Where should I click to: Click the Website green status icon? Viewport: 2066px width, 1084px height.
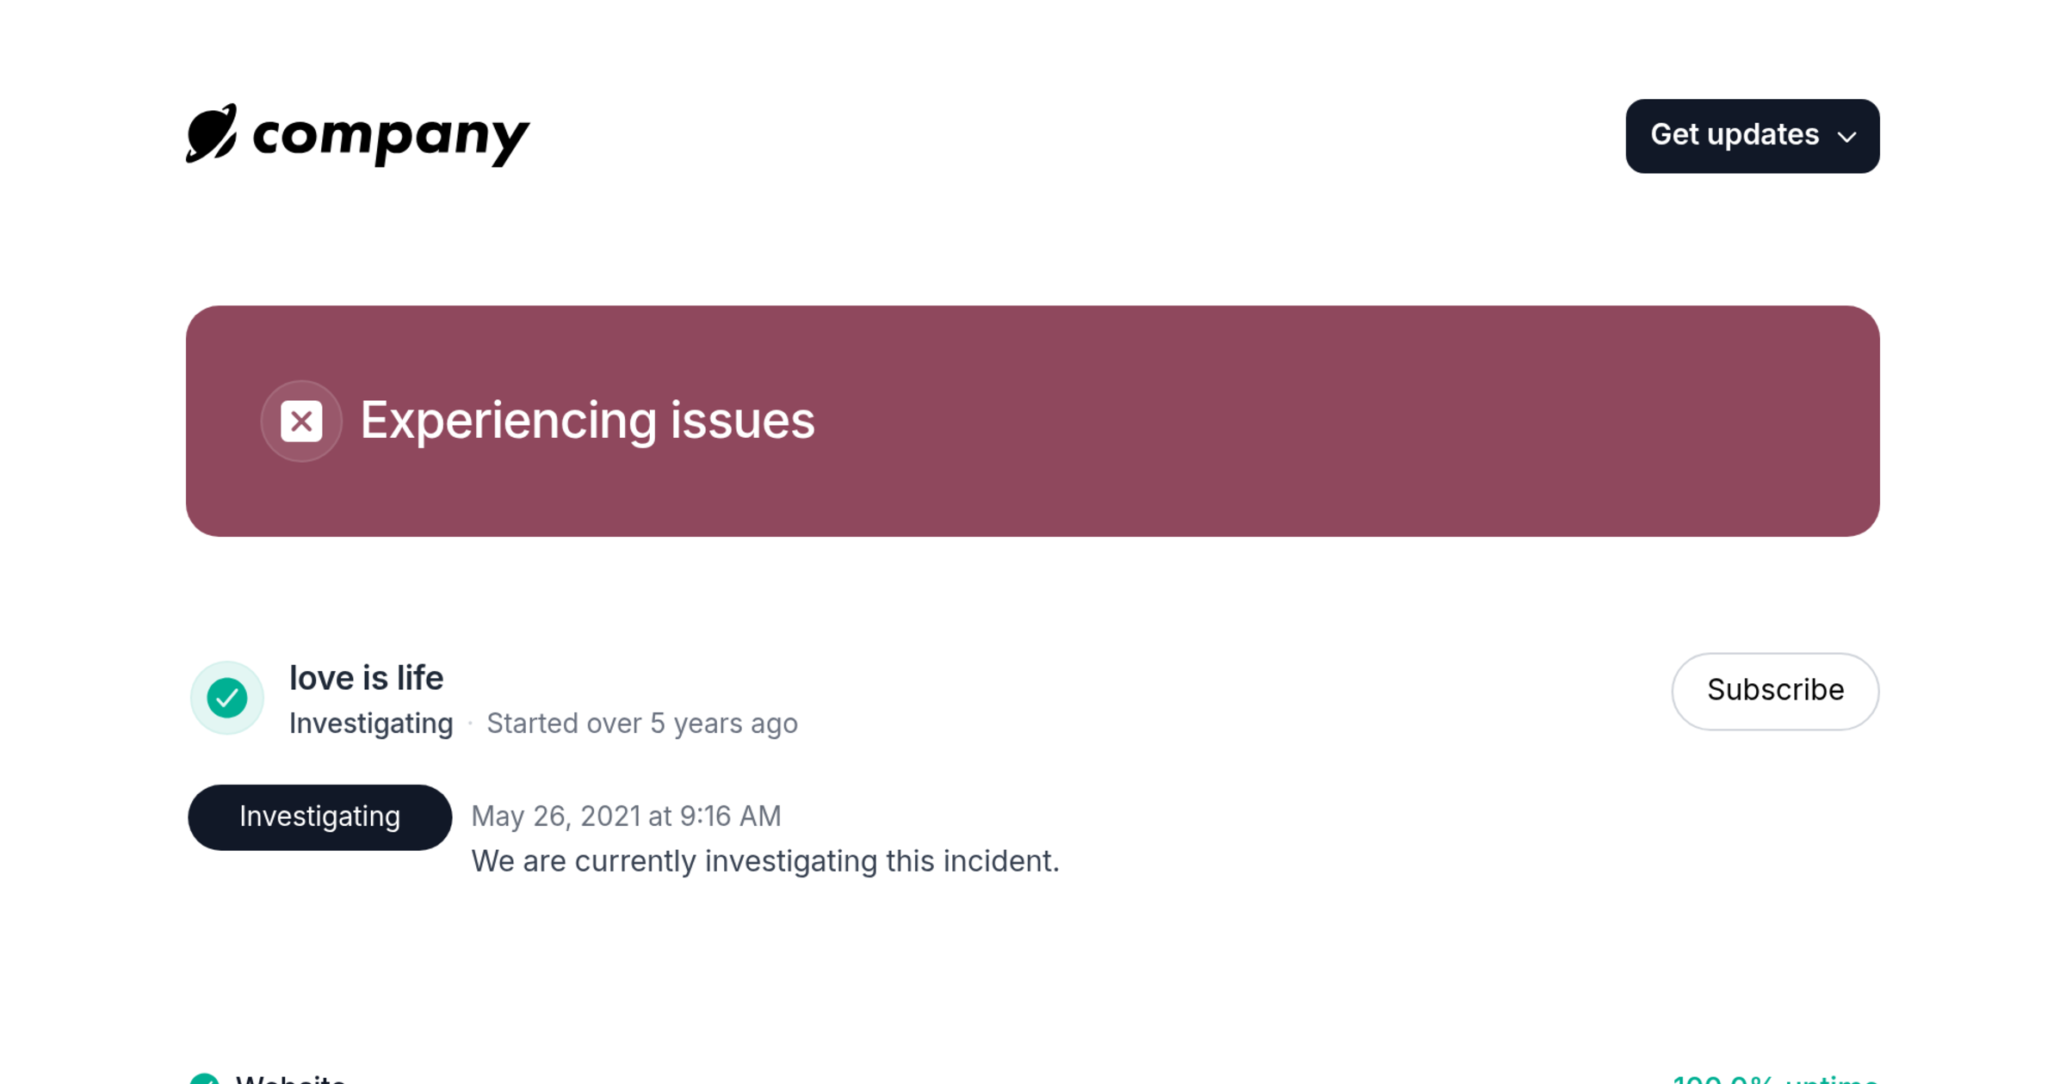click(205, 1078)
